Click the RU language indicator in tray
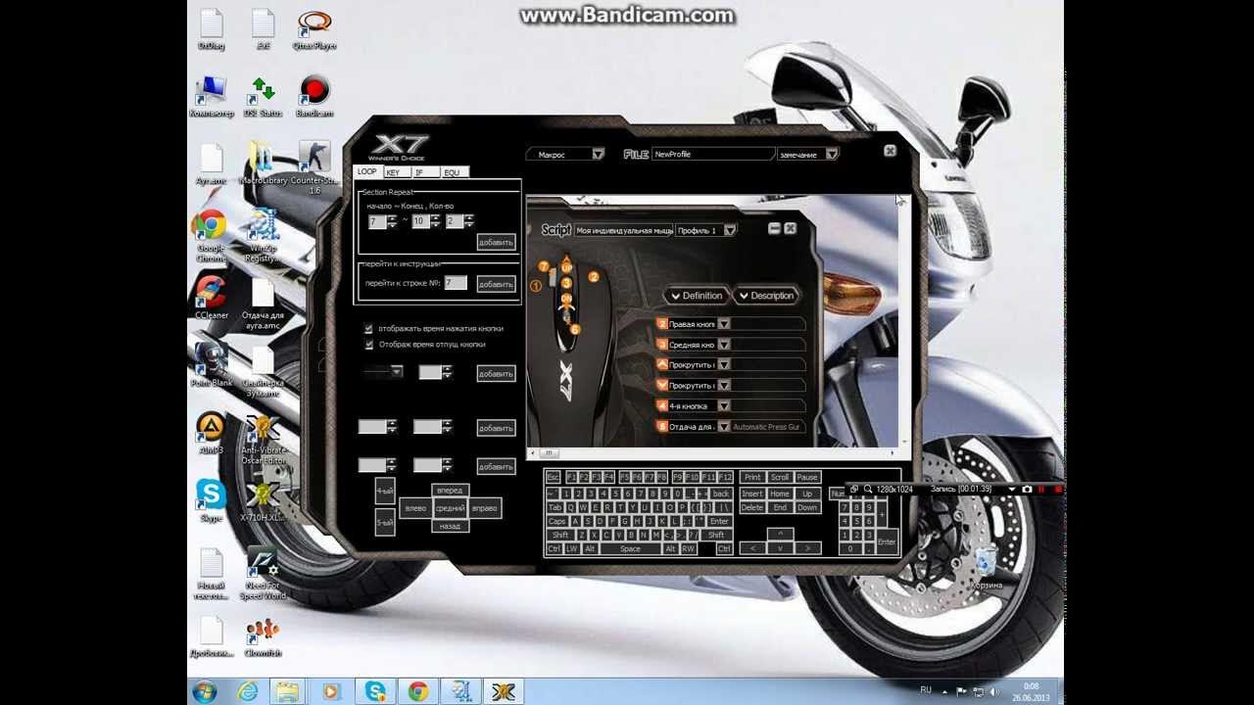This screenshot has width=1254, height=705. pyautogui.click(x=926, y=689)
